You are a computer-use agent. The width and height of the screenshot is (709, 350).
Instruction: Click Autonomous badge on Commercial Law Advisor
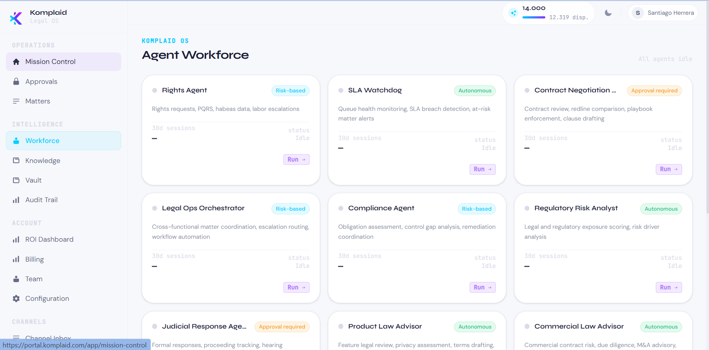click(x=661, y=327)
